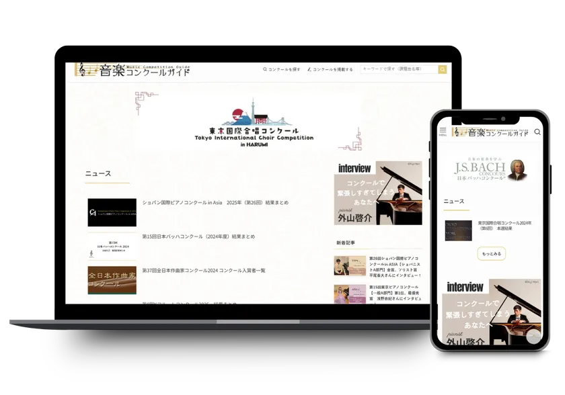Screen dimensions: 565x395
Task: Open the 第37回全日本作曲家コンクール2024 news link
Action: coord(204,270)
